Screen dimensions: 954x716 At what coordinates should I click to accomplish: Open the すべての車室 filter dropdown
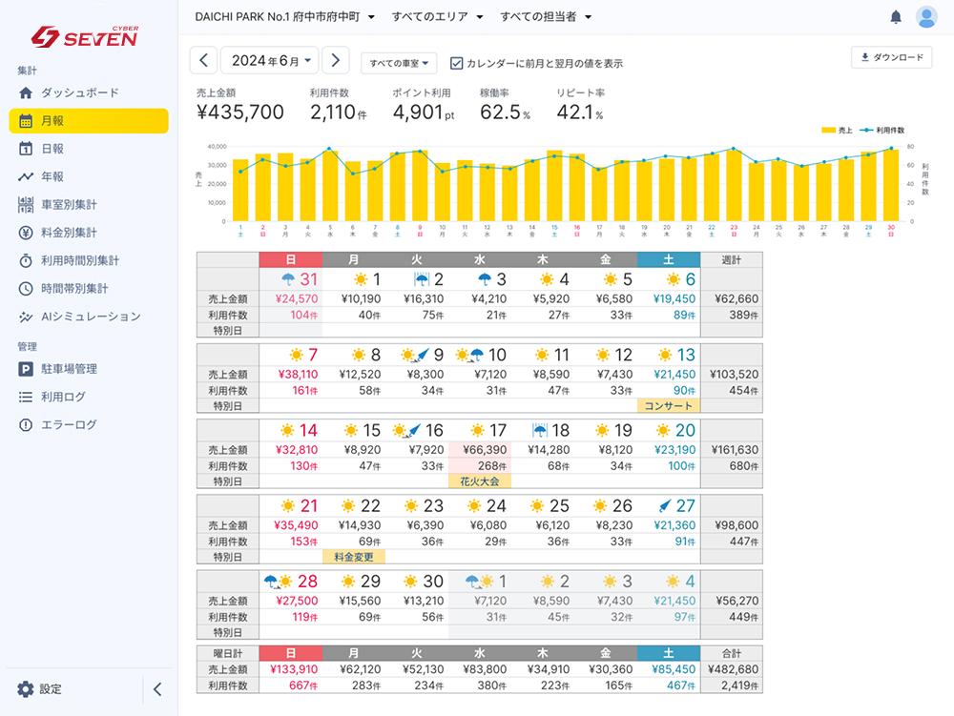[399, 63]
